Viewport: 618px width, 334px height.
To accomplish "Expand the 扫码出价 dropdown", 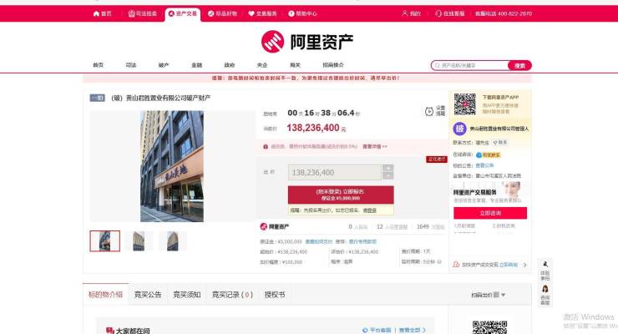I will coord(488,295).
